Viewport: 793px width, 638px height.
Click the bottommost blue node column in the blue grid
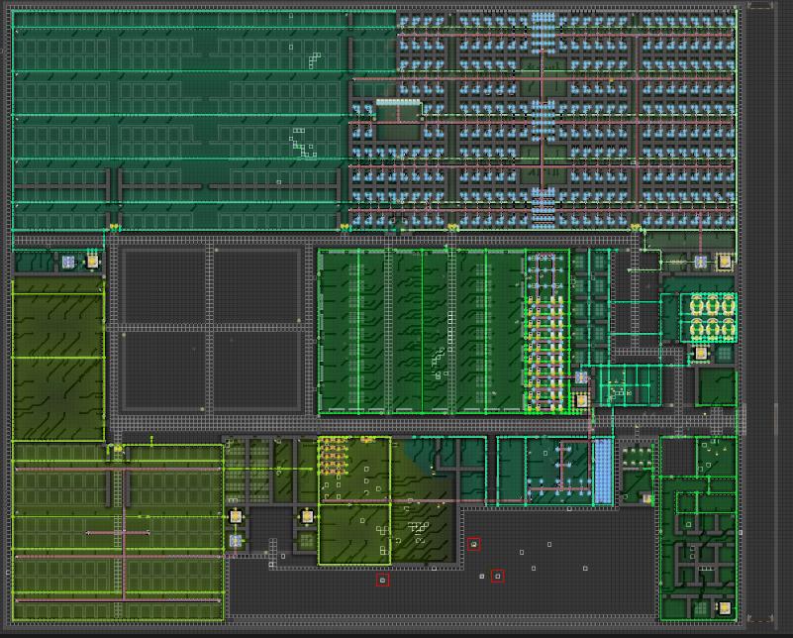(x=544, y=207)
